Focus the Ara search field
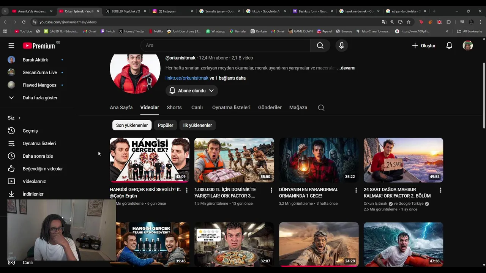 tap(226, 45)
